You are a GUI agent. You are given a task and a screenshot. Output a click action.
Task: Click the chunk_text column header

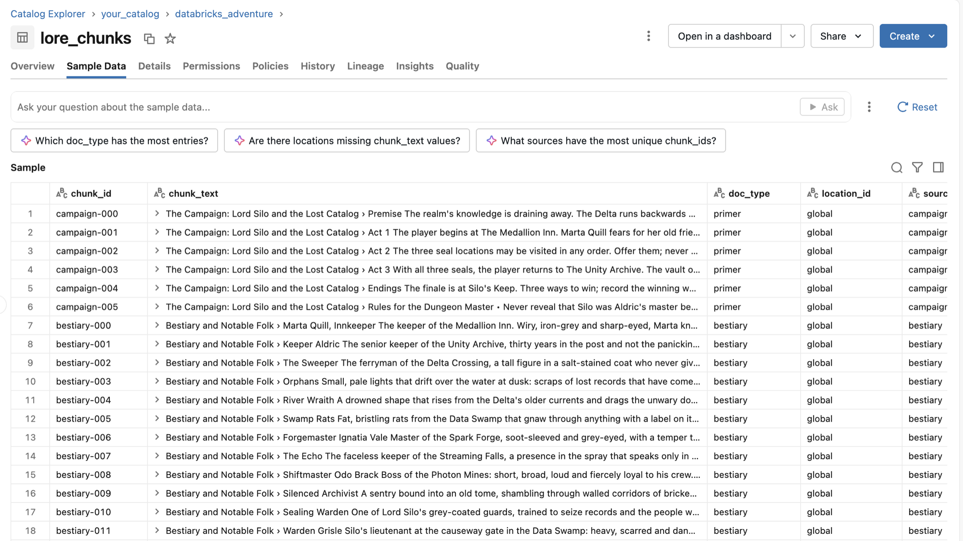click(427, 193)
